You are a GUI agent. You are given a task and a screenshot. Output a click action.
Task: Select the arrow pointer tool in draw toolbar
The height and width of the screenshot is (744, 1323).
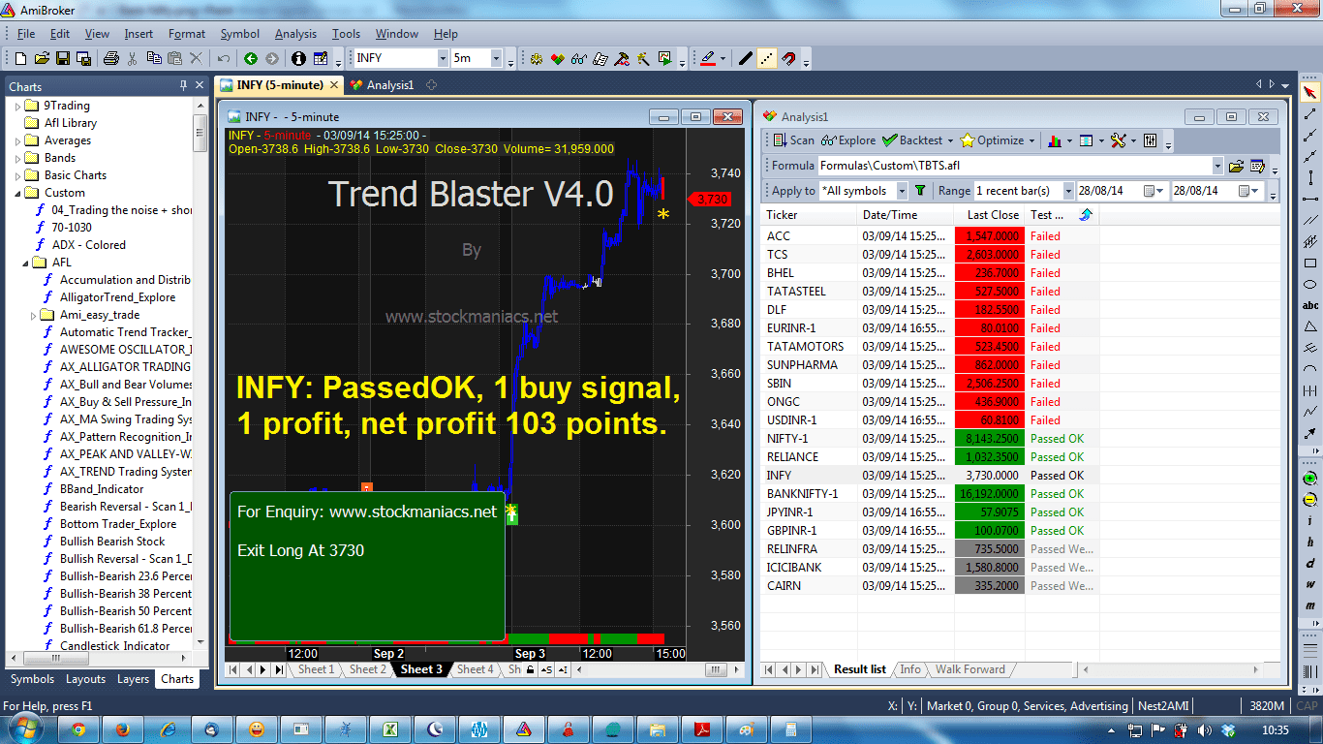click(1309, 93)
